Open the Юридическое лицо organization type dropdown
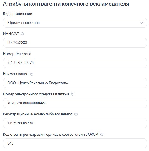149x151 pixels. tap(75, 23)
